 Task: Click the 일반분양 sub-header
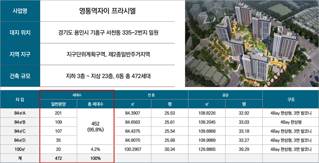pyautogui.click(x=58, y=104)
